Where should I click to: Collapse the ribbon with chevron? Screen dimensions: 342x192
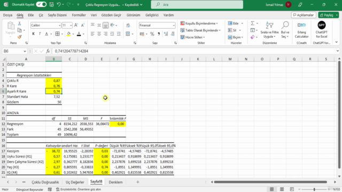pyautogui.click(x=337, y=42)
